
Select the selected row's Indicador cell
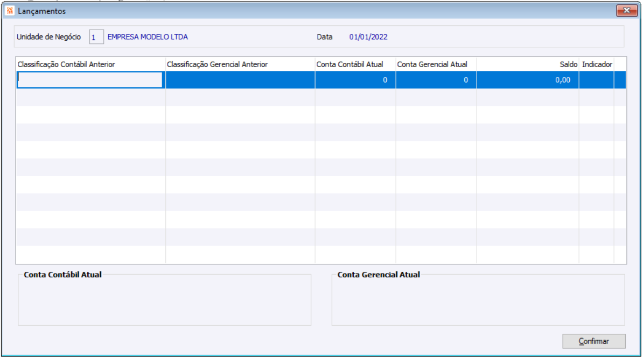click(597, 80)
